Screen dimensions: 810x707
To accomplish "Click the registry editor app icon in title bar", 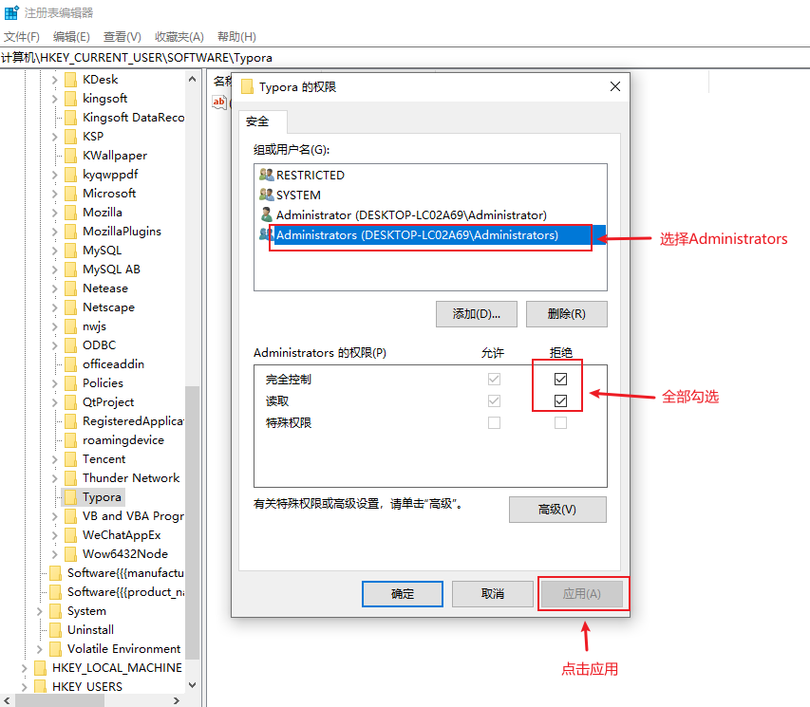I will (x=11, y=12).
